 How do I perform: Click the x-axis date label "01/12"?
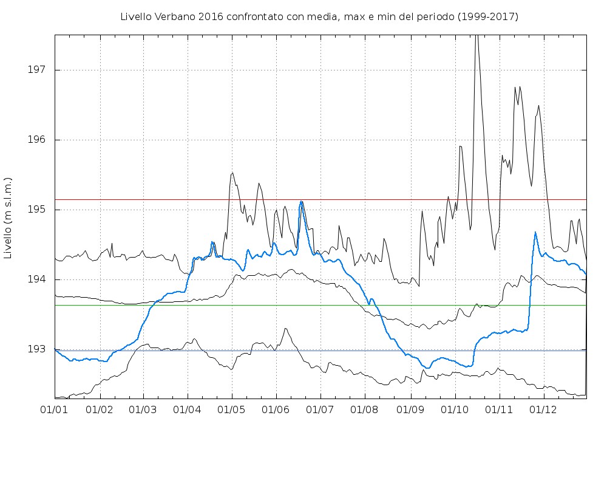click(x=543, y=409)
